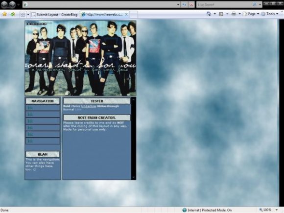
Task: Go back with the Back arrow button
Action: pyautogui.click(x=4, y=5)
